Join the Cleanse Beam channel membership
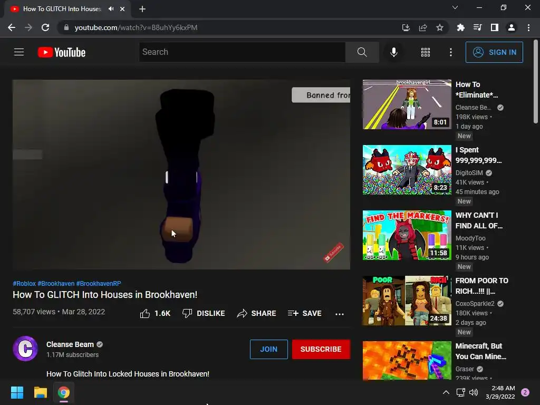This screenshot has height=405, width=540. click(x=268, y=349)
